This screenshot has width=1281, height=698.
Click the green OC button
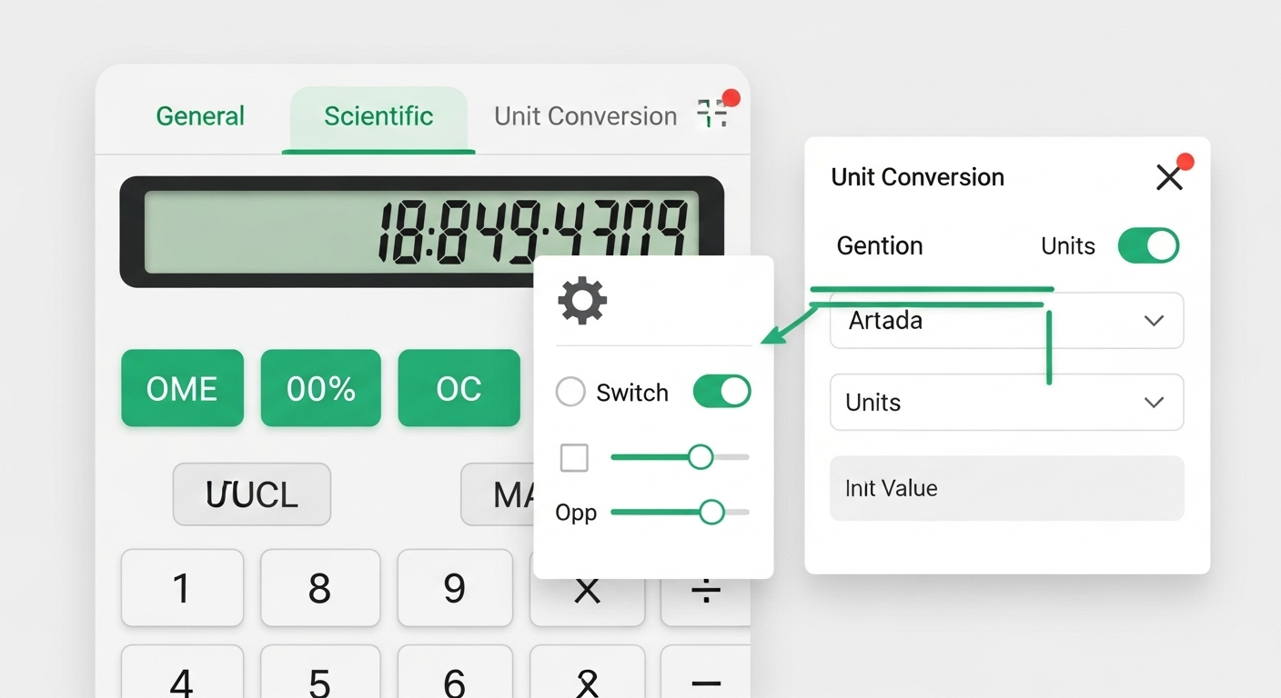pos(459,388)
